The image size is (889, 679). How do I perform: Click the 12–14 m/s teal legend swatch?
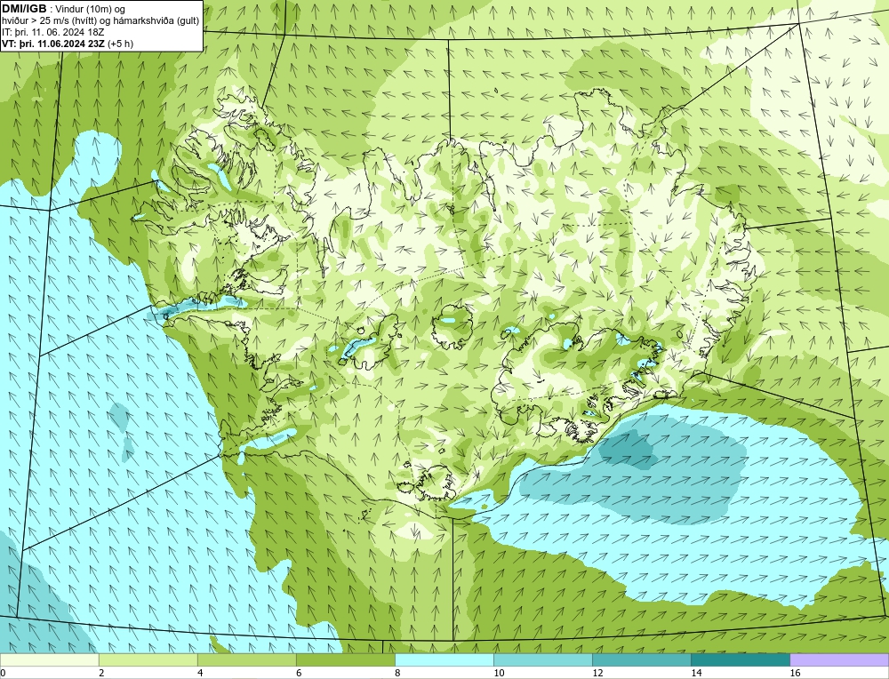point(641,659)
